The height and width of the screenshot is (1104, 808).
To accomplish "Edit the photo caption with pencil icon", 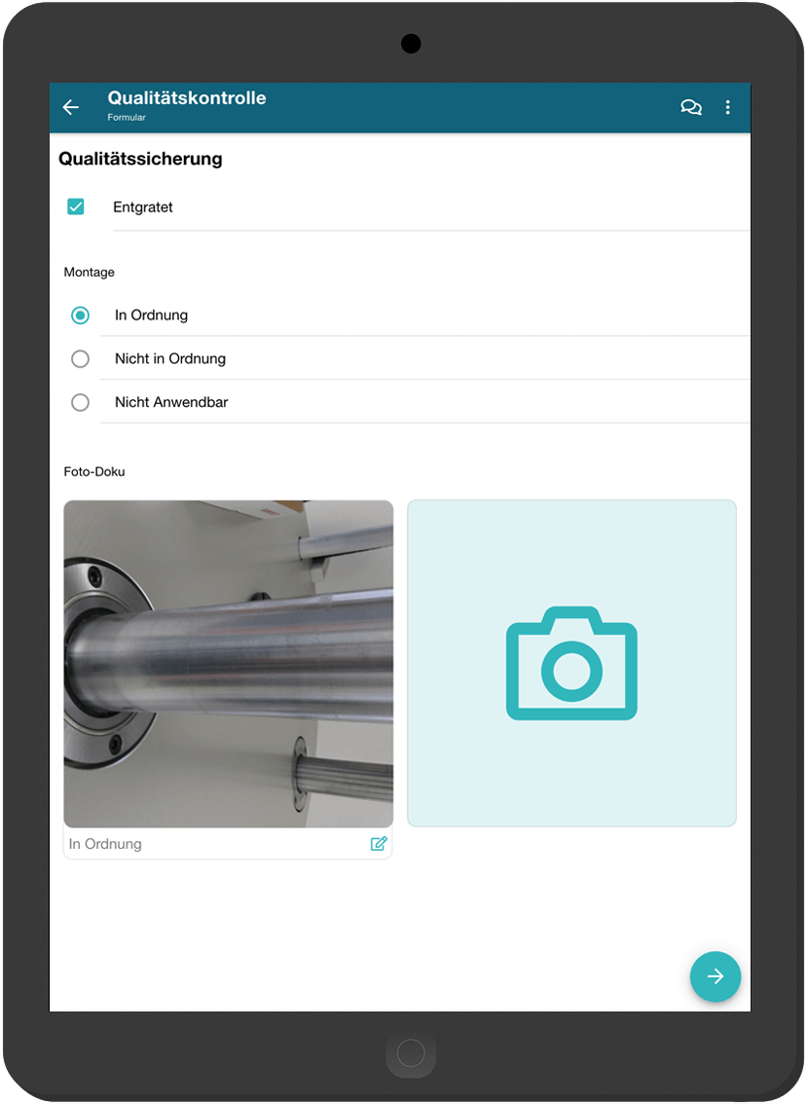I will [x=379, y=843].
